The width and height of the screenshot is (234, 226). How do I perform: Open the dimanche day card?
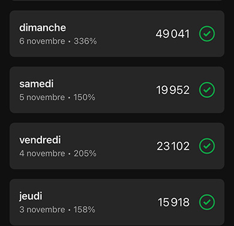pos(117,34)
